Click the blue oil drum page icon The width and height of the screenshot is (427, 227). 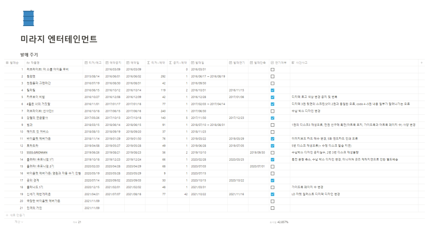(x=28, y=18)
